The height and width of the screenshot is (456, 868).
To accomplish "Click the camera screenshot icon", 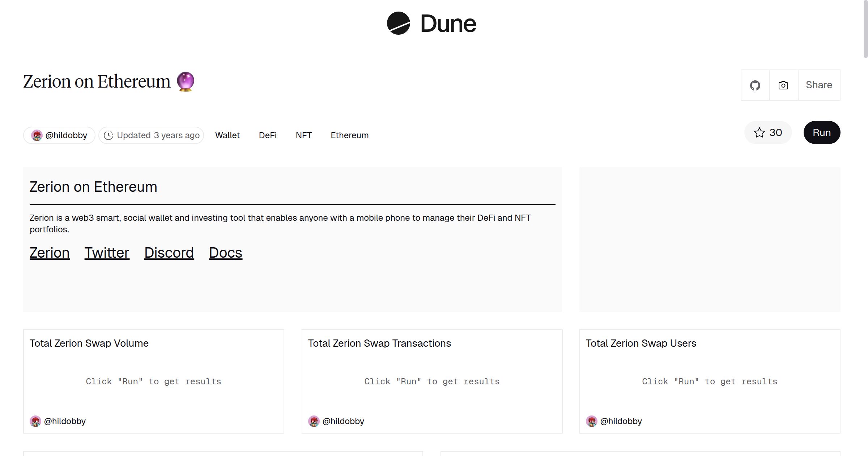I will (783, 85).
